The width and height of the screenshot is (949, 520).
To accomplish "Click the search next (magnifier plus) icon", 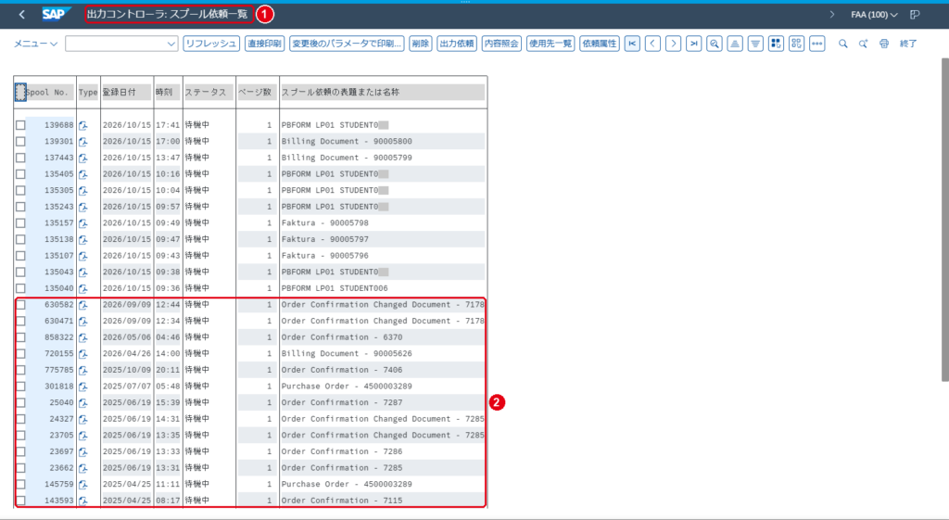I will pyautogui.click(x=863, y=44).
